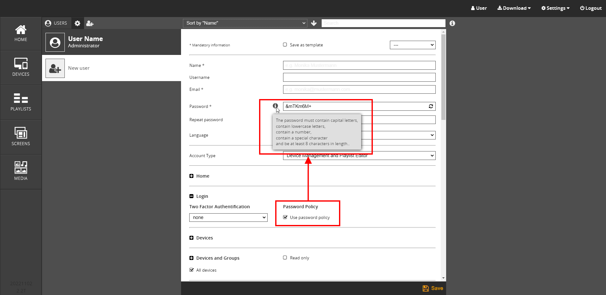606x295 pixels.
Task: Click the user settings gear icon
Action: point(77,23)
